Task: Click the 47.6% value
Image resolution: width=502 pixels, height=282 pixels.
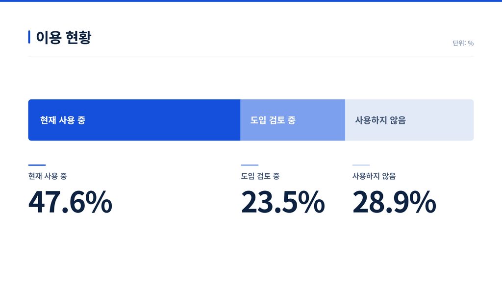Action: (70, 202)
